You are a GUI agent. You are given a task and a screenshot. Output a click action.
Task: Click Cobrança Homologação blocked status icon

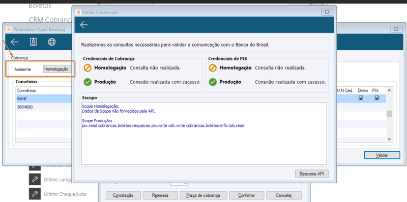(88, 68)
